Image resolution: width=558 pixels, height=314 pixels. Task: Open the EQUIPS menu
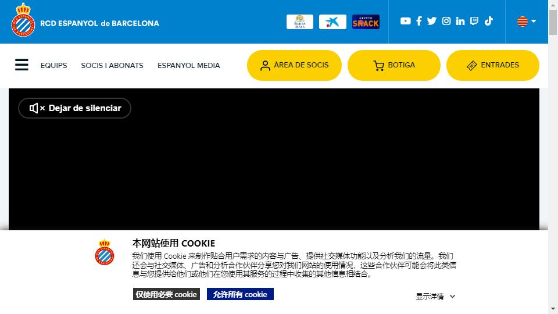[54, 66]
